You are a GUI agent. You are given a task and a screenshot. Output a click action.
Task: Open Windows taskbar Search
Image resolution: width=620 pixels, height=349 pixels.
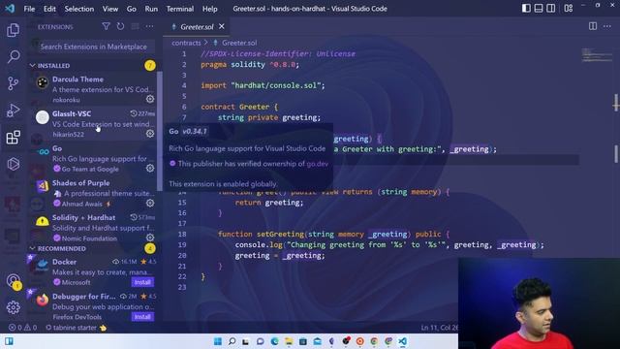232,341
